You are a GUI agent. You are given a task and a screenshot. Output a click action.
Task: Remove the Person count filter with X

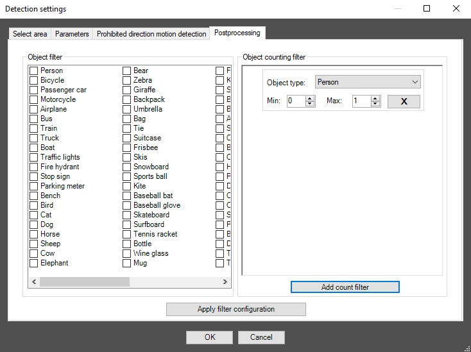coord(404,101)
